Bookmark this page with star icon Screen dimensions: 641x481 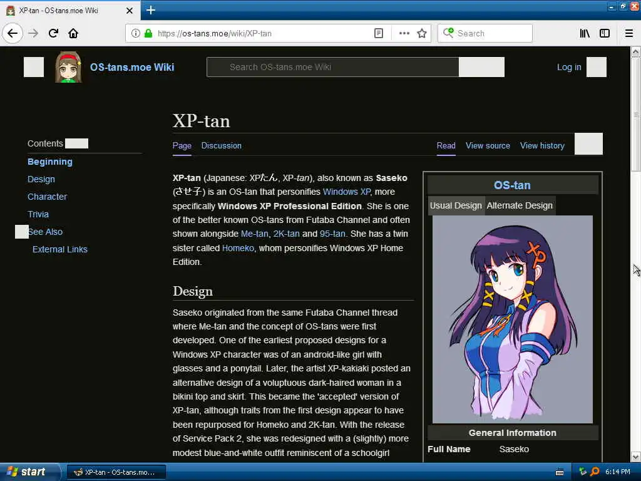(422, 33)
